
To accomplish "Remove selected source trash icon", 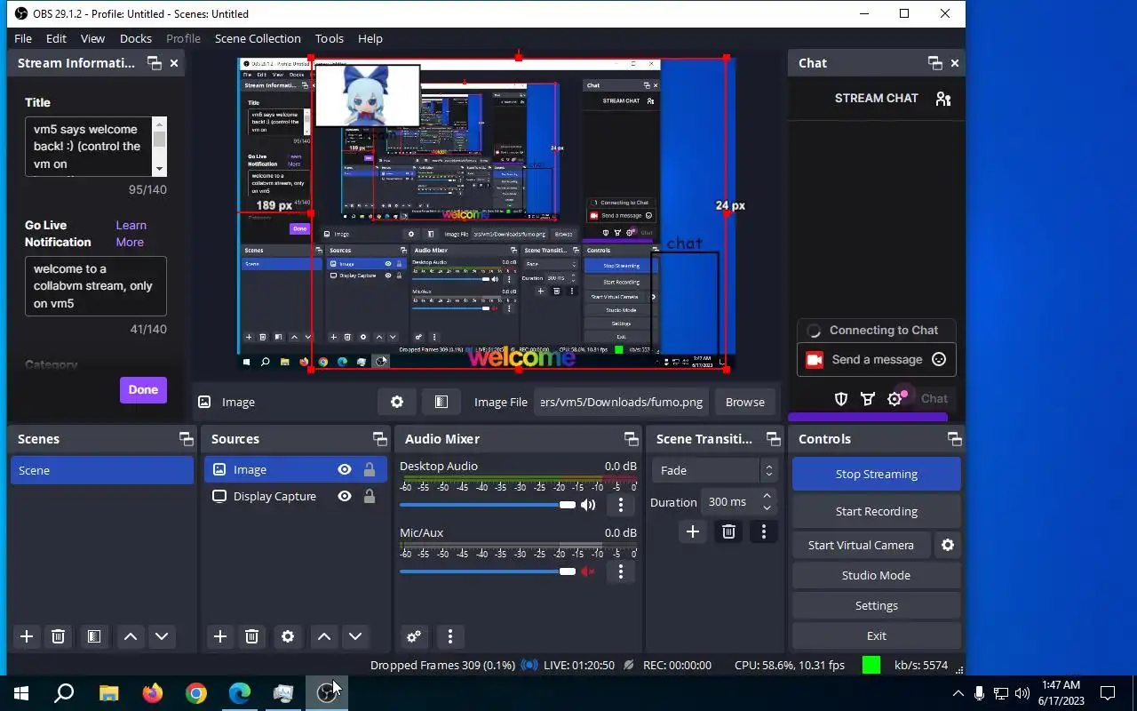I will 251,636.
